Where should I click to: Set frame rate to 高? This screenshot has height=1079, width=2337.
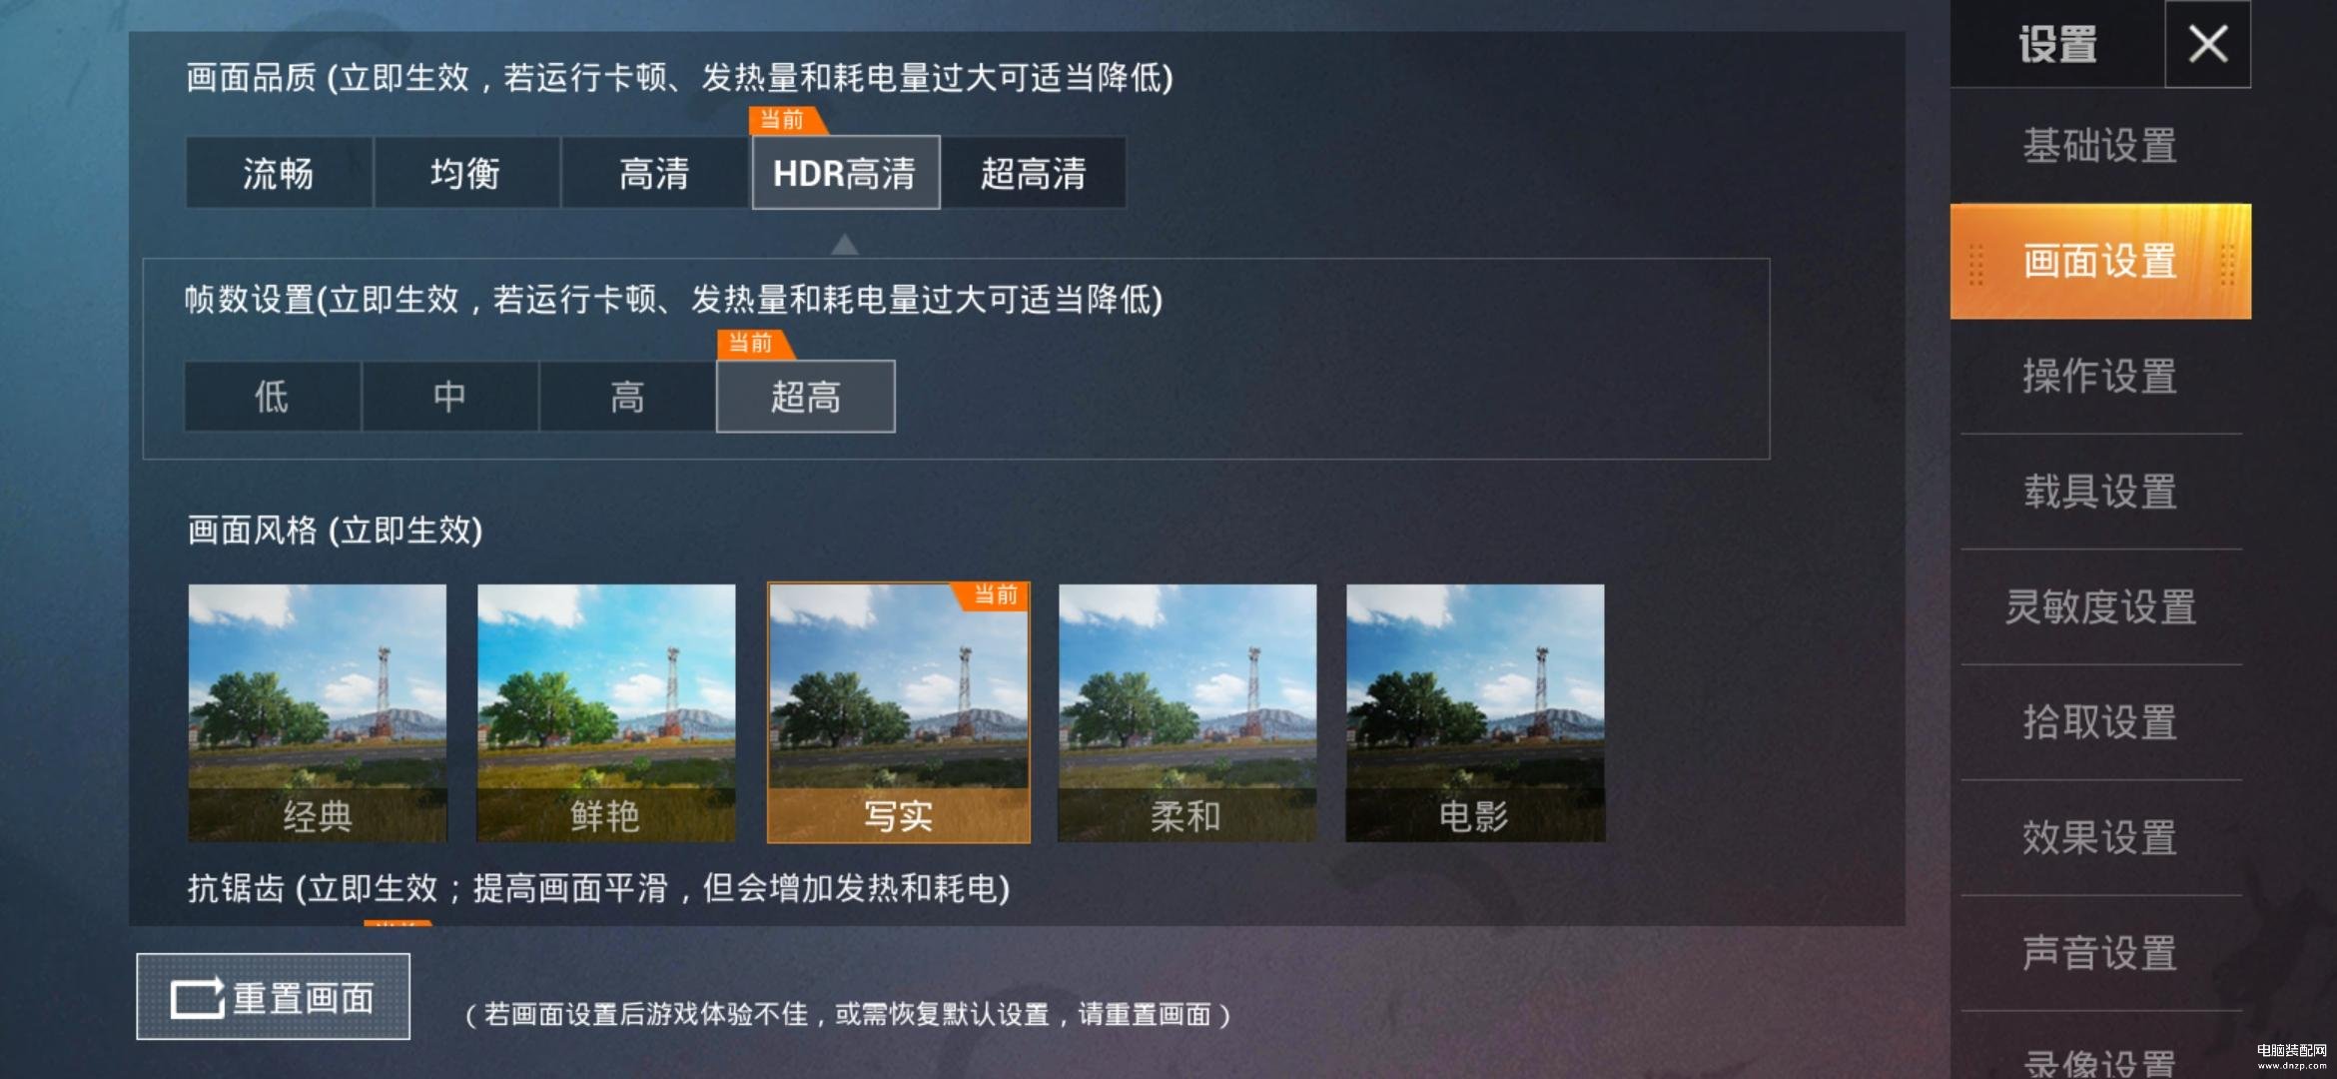tap(627, 397)
